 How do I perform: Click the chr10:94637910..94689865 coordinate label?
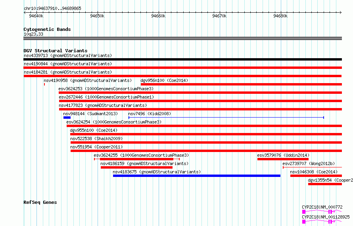point(52,8)
